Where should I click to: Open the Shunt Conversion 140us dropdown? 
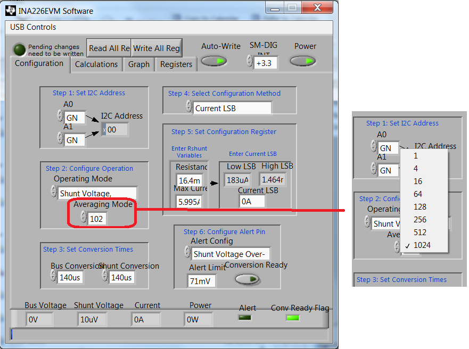122,278
